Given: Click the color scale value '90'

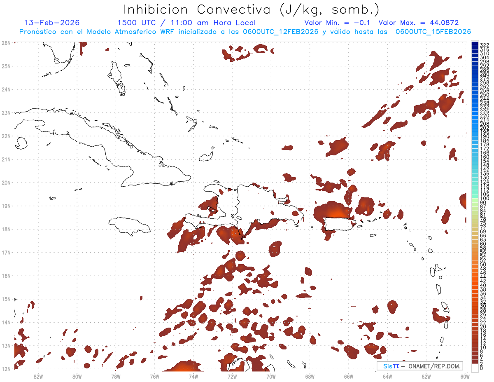Looking at the screenshot, I should 483,203.
